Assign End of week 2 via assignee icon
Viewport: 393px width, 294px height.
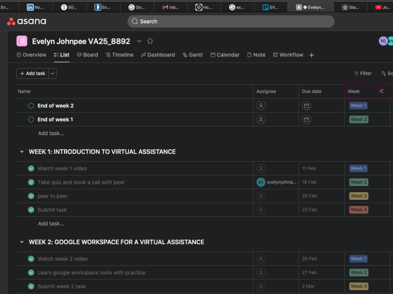coord(261,106)
